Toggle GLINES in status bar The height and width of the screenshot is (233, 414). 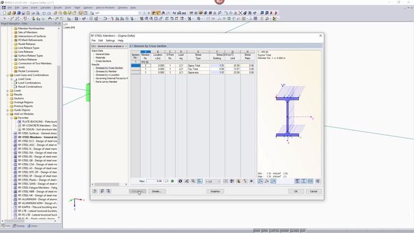pyautogui.click(x=295, y=231)
